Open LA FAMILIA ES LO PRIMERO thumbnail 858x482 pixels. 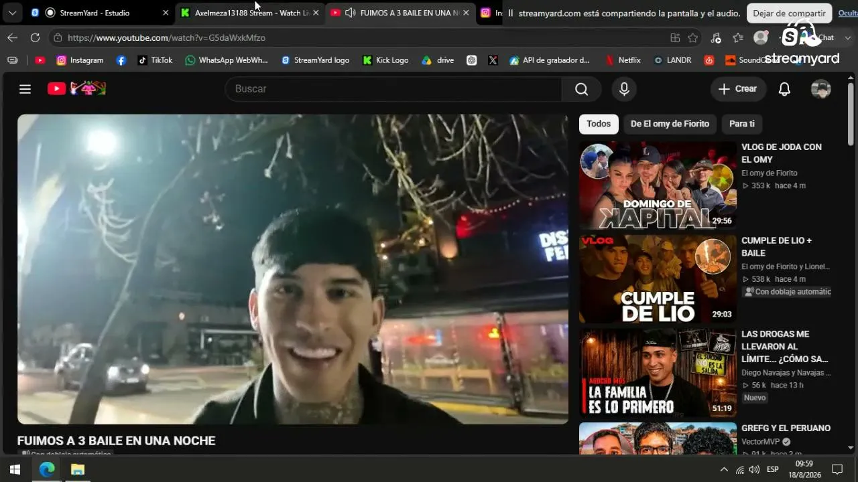[x=658, y=373]
